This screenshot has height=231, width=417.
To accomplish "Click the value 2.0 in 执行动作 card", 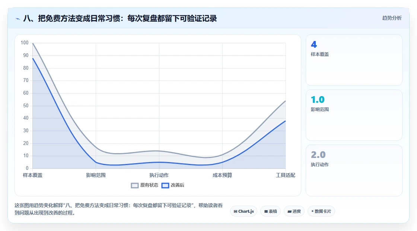I will coord(318,155).
